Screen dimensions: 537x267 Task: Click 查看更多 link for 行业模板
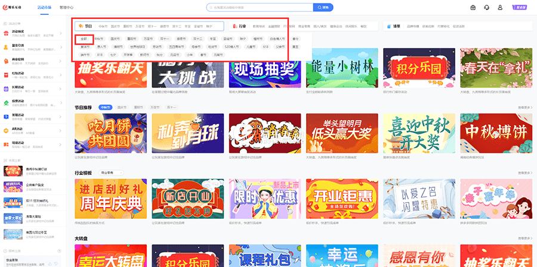pos(525,173)
